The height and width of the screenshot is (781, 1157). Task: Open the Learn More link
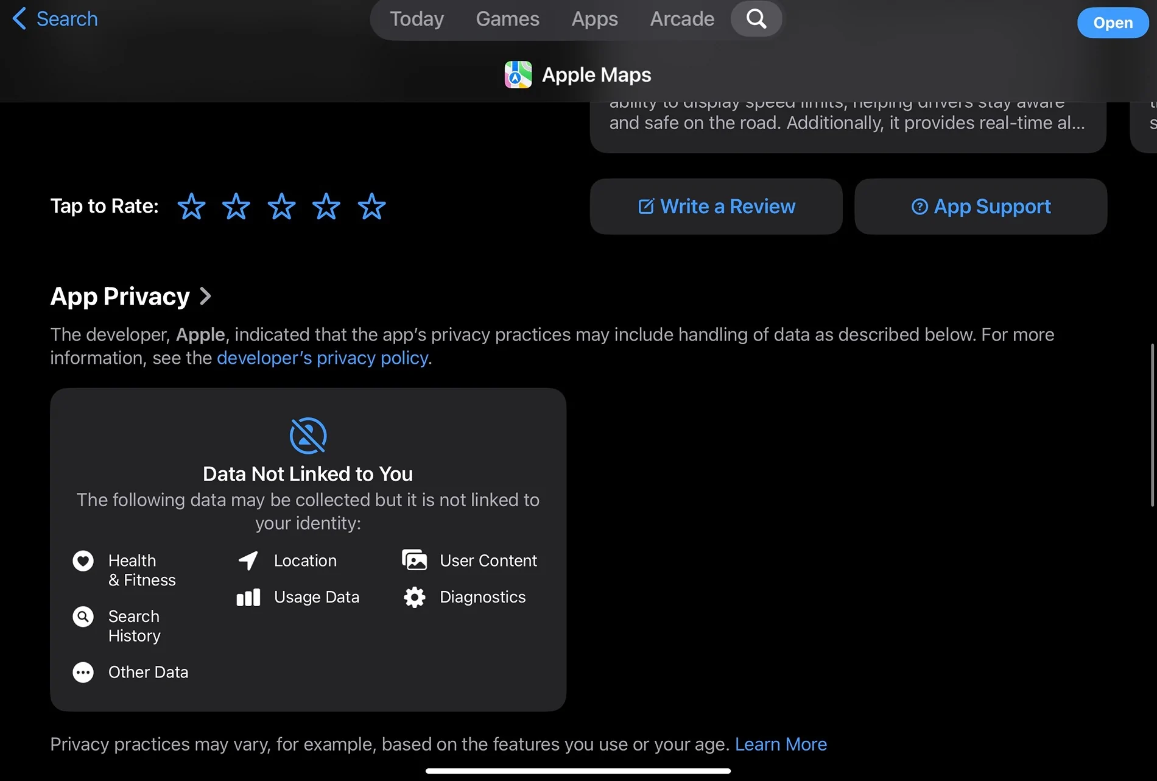(781, 744)
